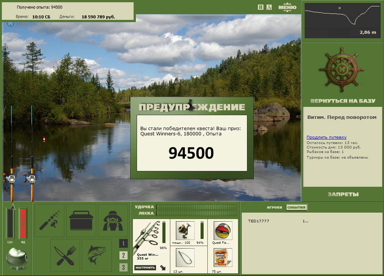This screenshot has width=384, height=276.
Task: Select the Quest Fis... line spool slot
Action: coord(223,230)
